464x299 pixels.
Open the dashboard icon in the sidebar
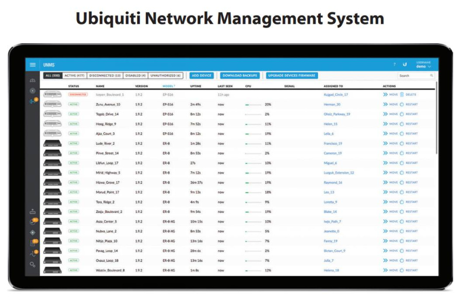(32, 80)
